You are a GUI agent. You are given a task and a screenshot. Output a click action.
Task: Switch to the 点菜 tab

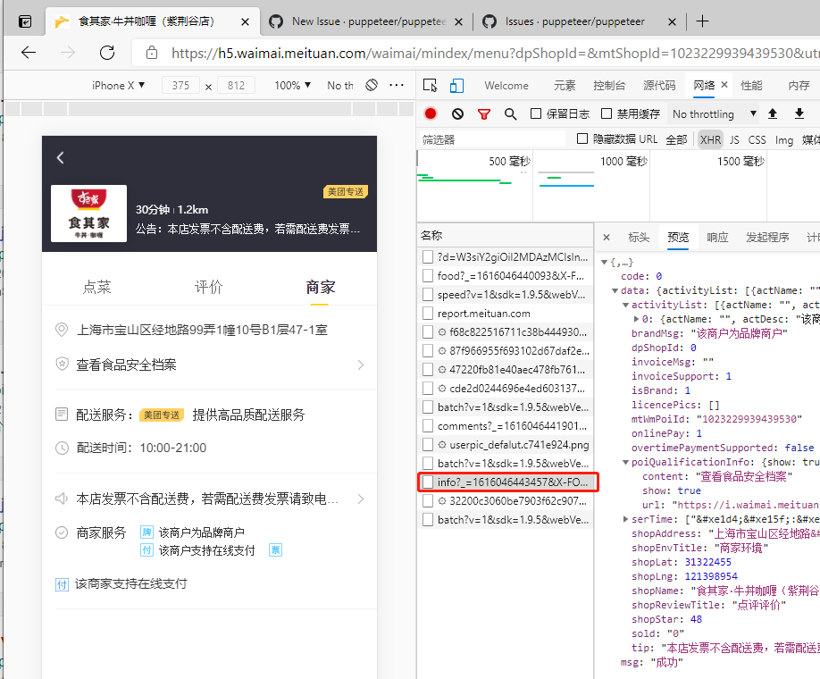(97, 287)
